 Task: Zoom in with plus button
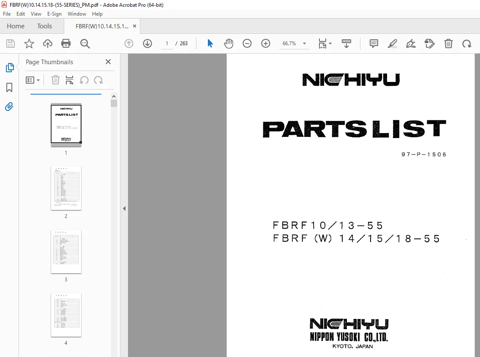(x=266, y=44)
